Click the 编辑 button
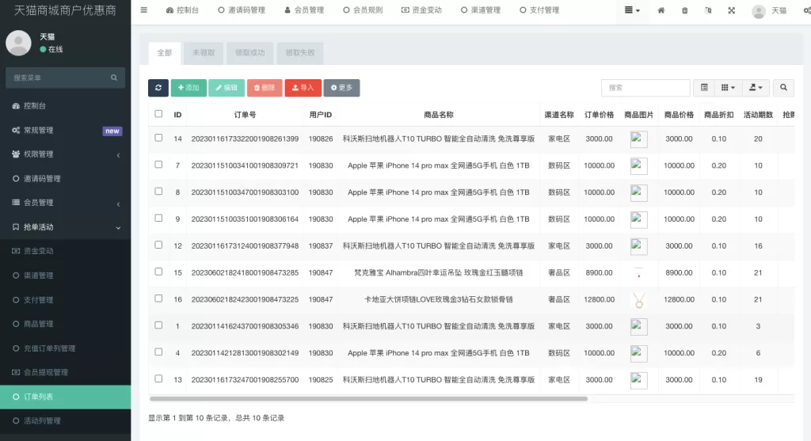 (227, 88)
